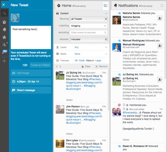
Task: Open JJ Duling Int. avatar in Notifications
Action: pos(117,81)
